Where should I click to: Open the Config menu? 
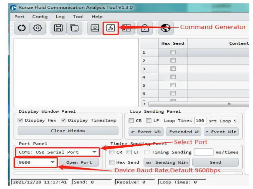40,17
